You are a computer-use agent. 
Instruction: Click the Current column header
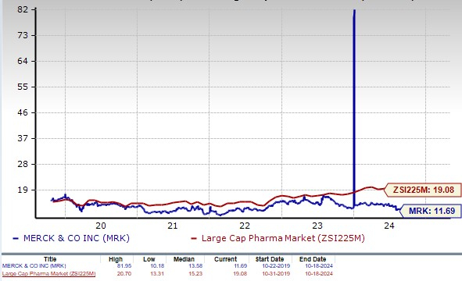(225, 259)
